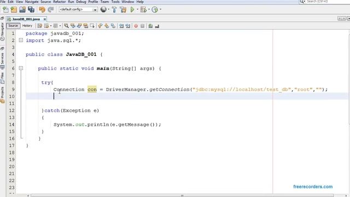Collapse the import statement fold on line 2
Screen dimensions: 350x197
click(21, 40)
